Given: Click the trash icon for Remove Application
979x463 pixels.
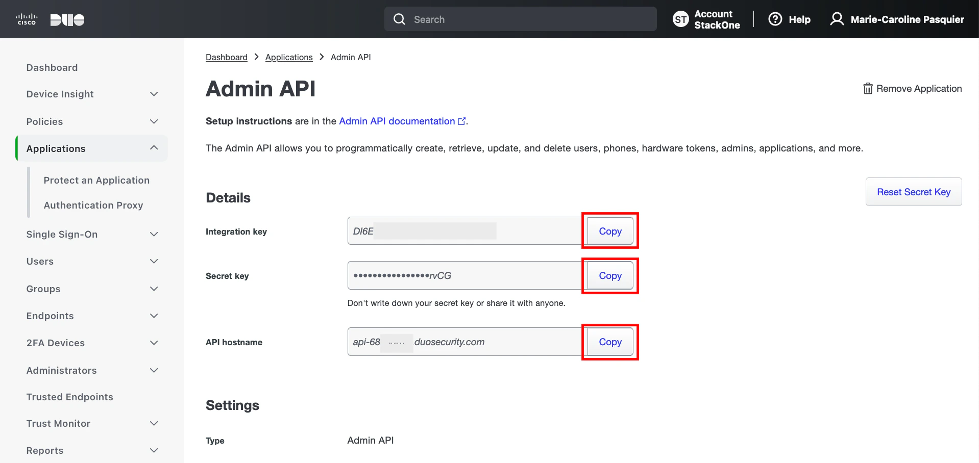Looking at the screenshot, I should pyautogui.click(x=868, y=89).
